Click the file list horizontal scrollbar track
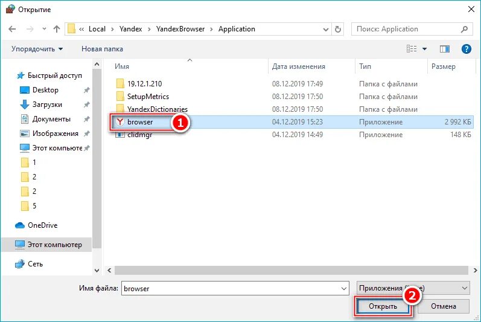This screenshot has width=481, height=322. point(291,271)
